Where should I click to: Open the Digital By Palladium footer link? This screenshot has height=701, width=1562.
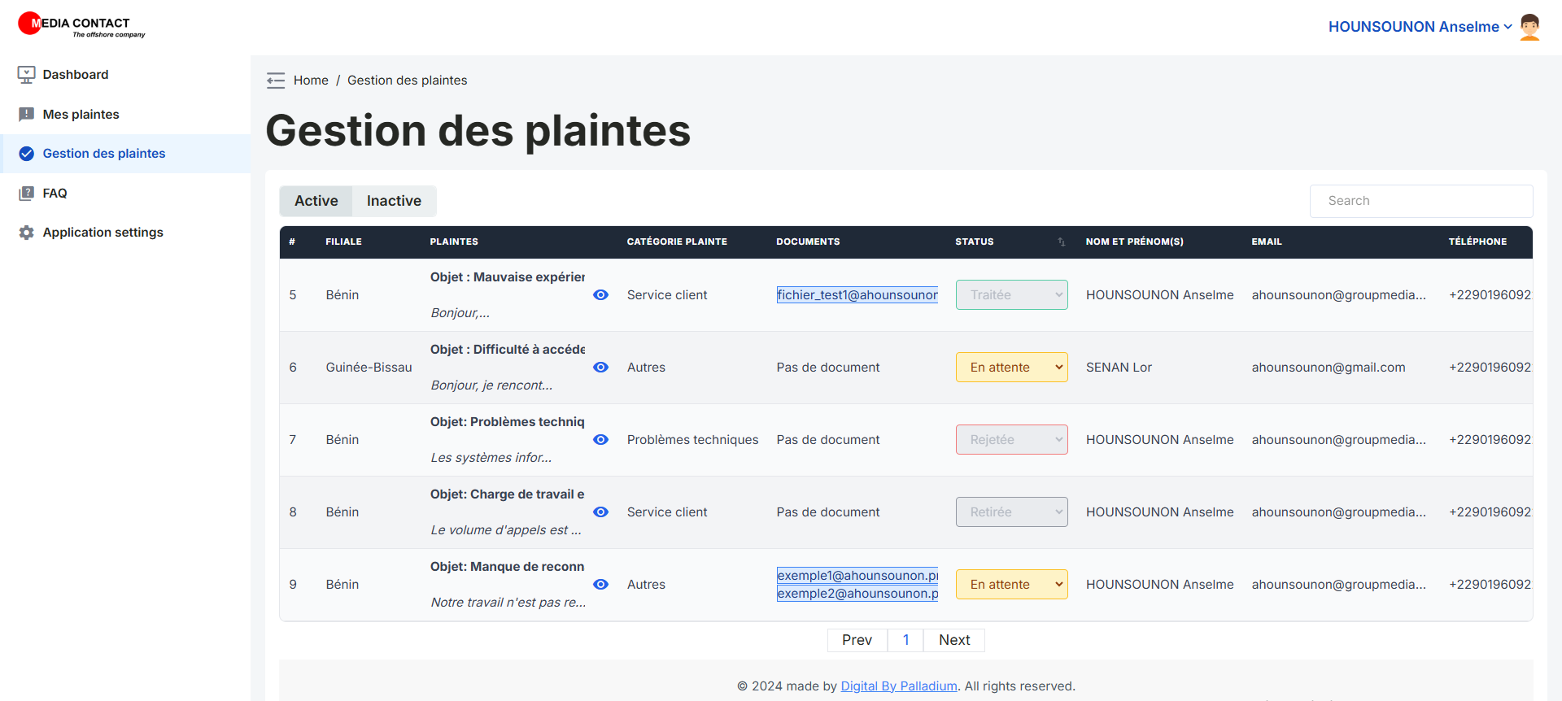pos(898,686)
